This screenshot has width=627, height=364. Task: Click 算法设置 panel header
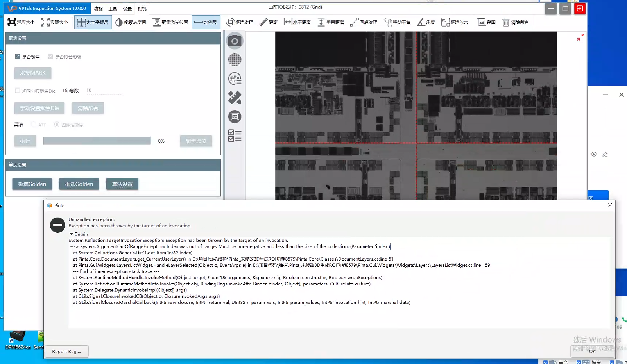113,165
